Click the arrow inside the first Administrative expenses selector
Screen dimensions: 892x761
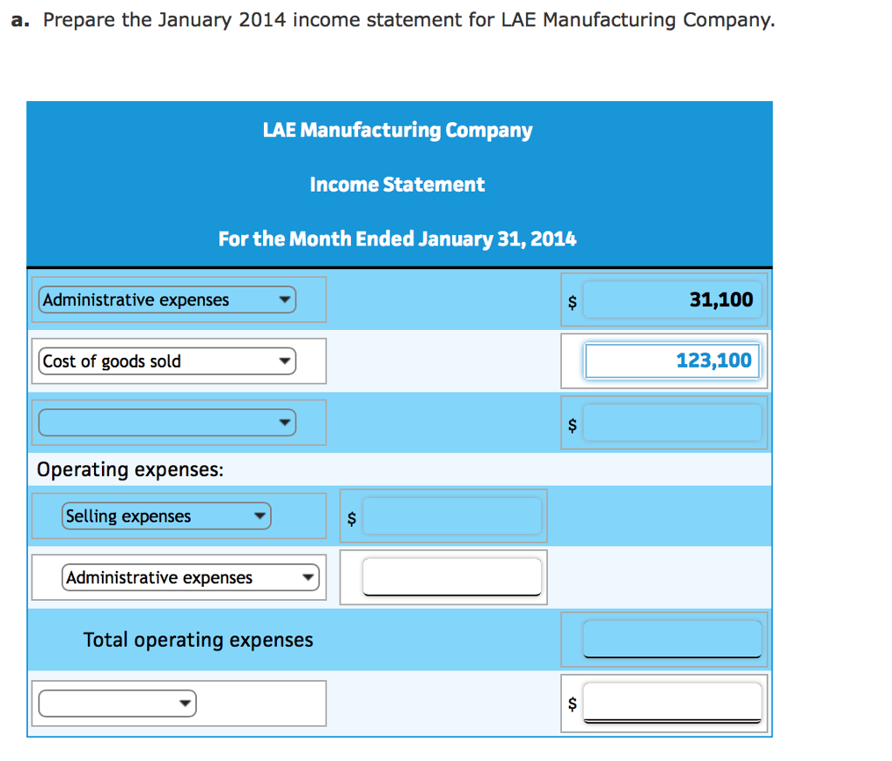(x=284, y=299)
